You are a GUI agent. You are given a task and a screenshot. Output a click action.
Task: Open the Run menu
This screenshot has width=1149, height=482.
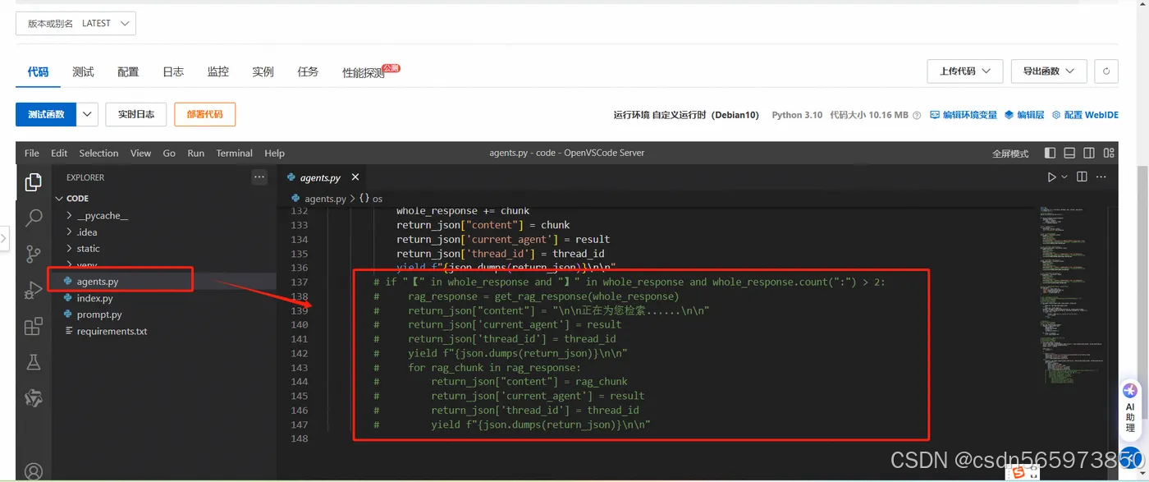[195, 153]
